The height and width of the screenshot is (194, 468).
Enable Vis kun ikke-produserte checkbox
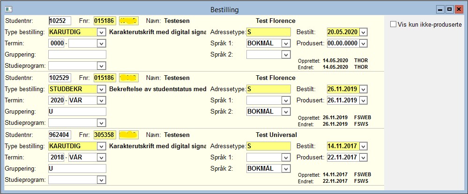[x=394, y=24]
